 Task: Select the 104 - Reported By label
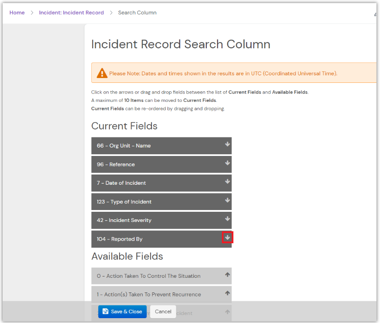(120, 239)
